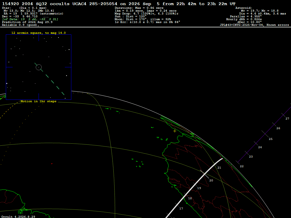Click purple line marker labeled 23

tap(247, 153)
